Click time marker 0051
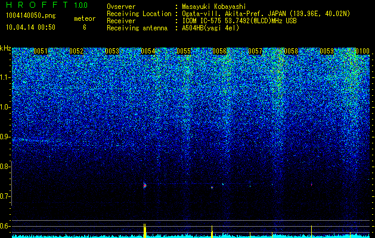Viewport: 375px width, 238px height. (x=41, y=51)
